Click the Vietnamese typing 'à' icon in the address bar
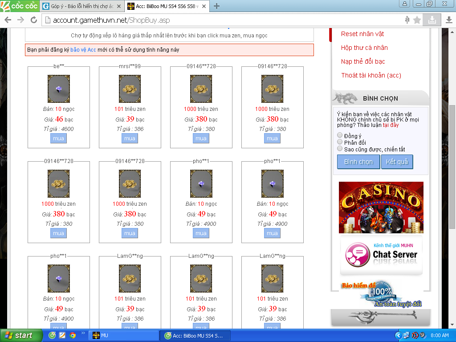456x342 pixels. click(407, 20)
